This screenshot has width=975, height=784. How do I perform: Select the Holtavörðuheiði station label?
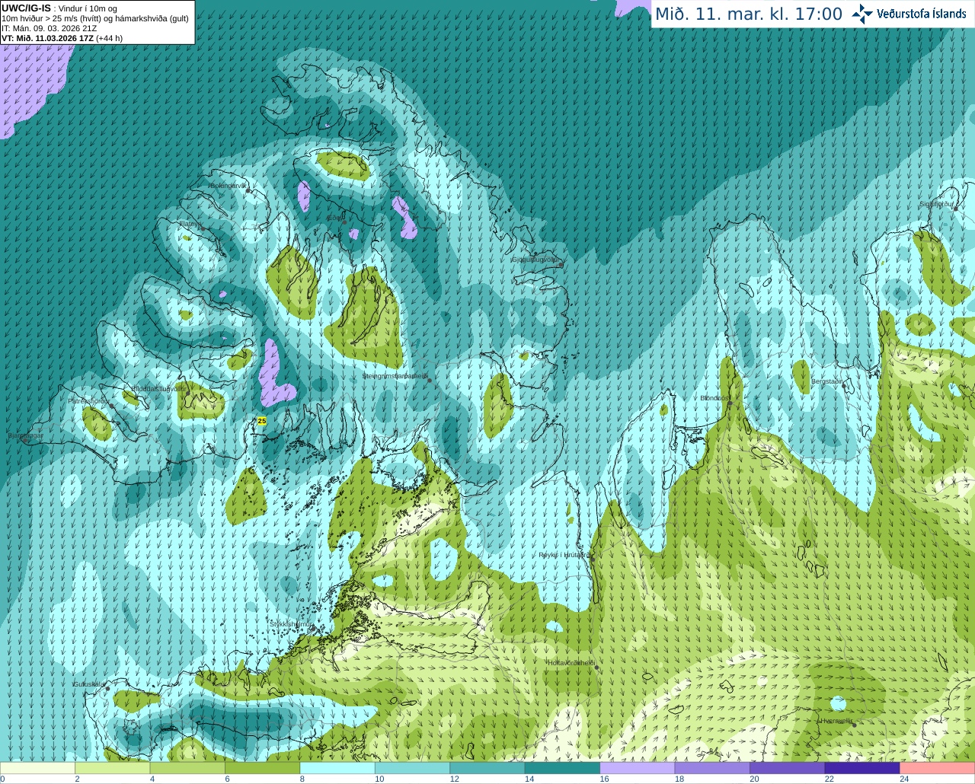[x=571, y=663]
